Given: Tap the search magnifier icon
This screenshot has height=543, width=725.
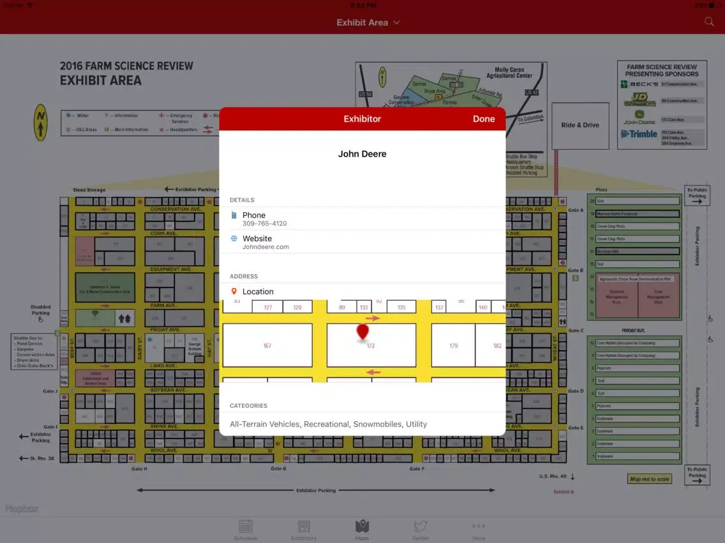Looking at the screenshot, I should [x=709, y=22].
